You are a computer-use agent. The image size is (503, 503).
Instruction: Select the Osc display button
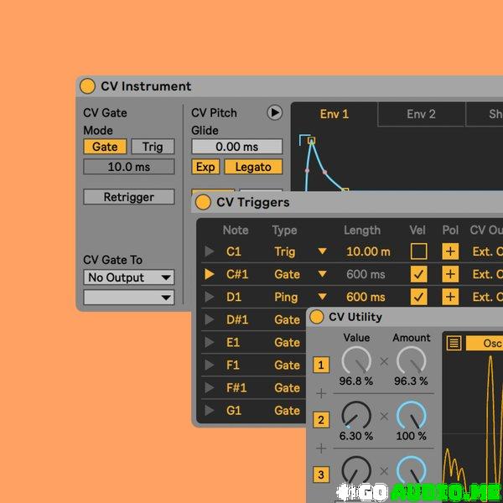point(485,343)
